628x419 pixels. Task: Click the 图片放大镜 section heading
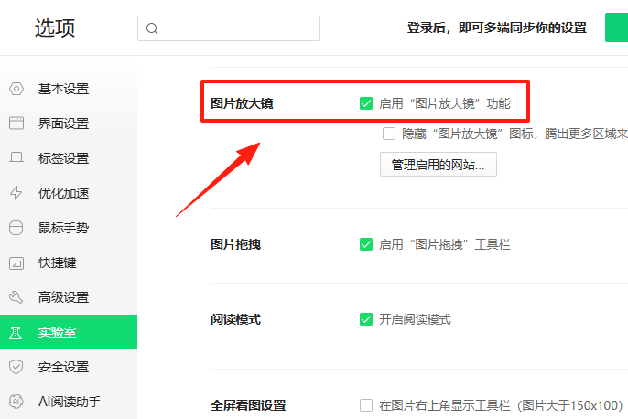point(242,103)
